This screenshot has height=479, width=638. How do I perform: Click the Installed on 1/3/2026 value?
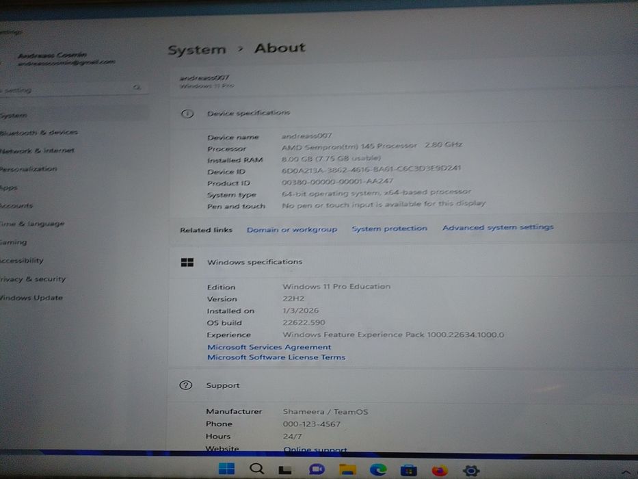coord(300,311)
